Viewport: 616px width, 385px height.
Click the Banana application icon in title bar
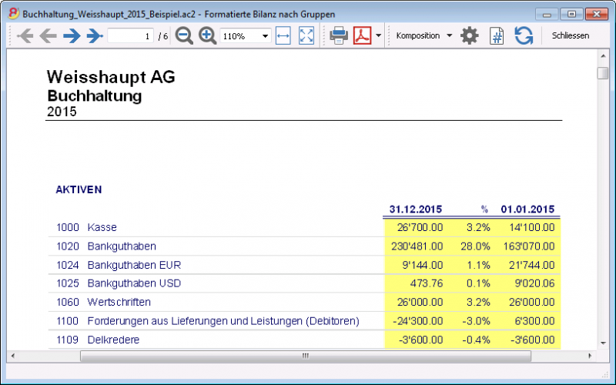tap(13, 14)
